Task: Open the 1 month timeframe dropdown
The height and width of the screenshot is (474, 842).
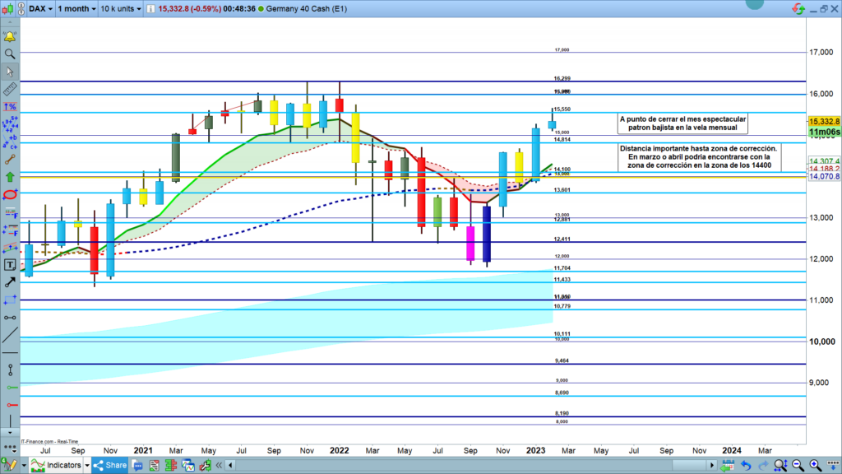Action: [x=76, y=9]
